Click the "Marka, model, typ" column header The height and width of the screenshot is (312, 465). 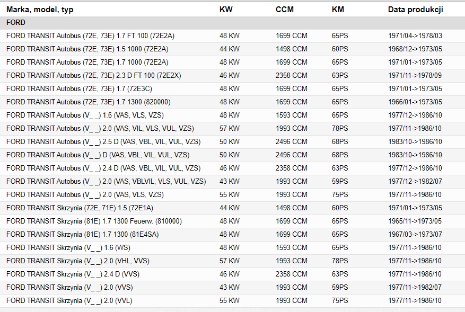40,10
